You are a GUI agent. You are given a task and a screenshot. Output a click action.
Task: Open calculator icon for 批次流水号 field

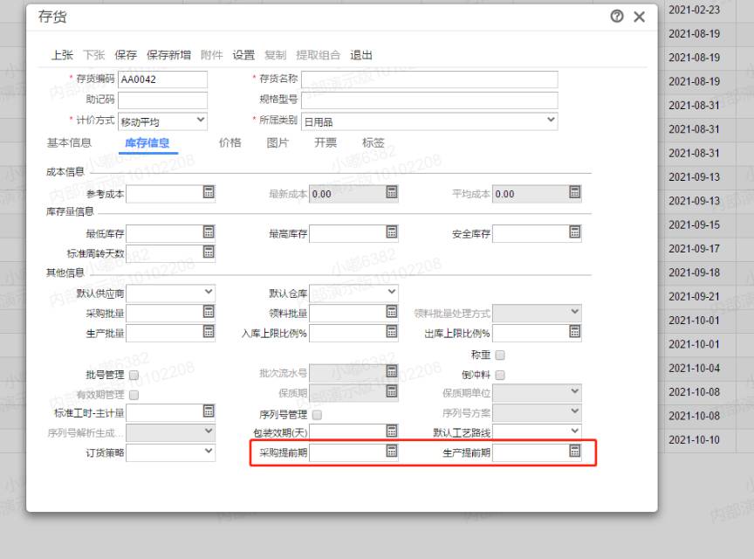tap(392, 371)
